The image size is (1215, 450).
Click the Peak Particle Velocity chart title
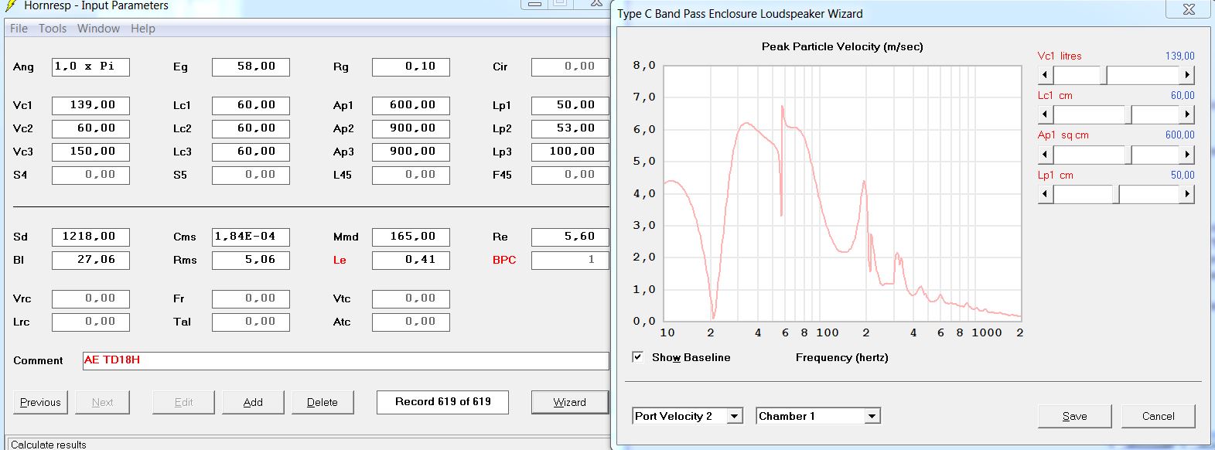tap(842, 46)
